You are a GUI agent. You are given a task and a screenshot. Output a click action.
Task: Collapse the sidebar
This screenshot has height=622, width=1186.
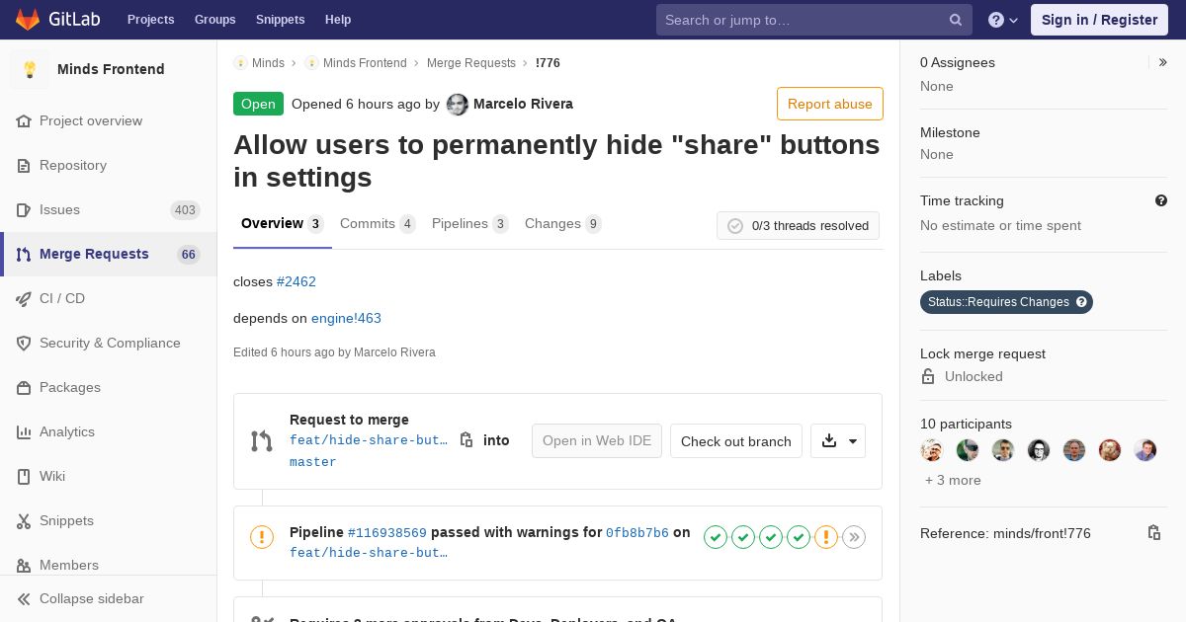click(109, 598)
